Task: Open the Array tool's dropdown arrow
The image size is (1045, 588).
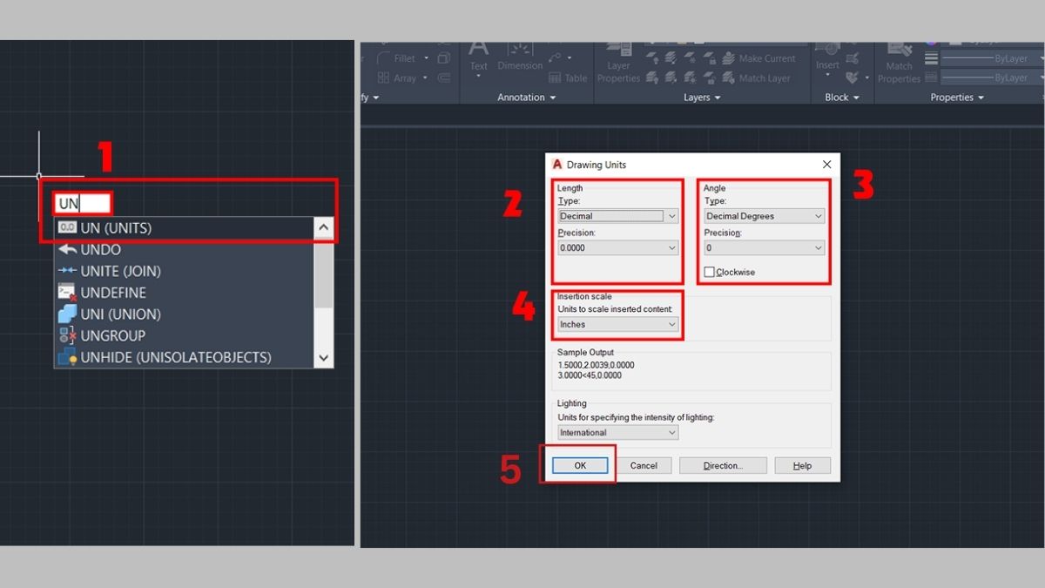Action: (426, 78)
